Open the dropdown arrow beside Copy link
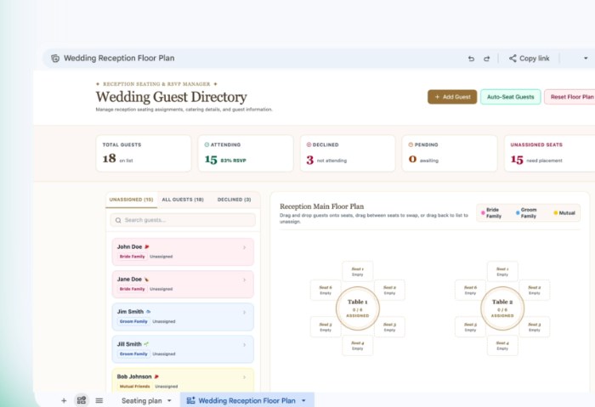The height and width of the screenshot is (407, 595). [586, 59]
